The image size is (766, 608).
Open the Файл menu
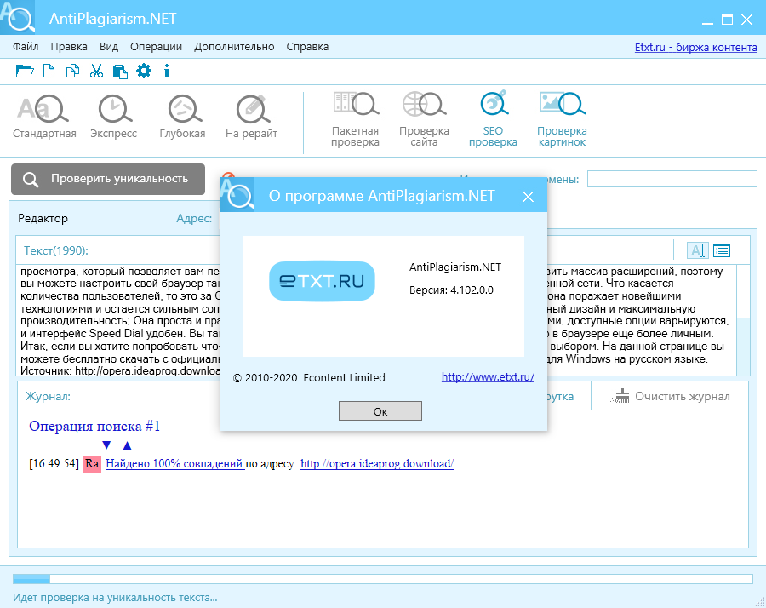tap(26, 47)
